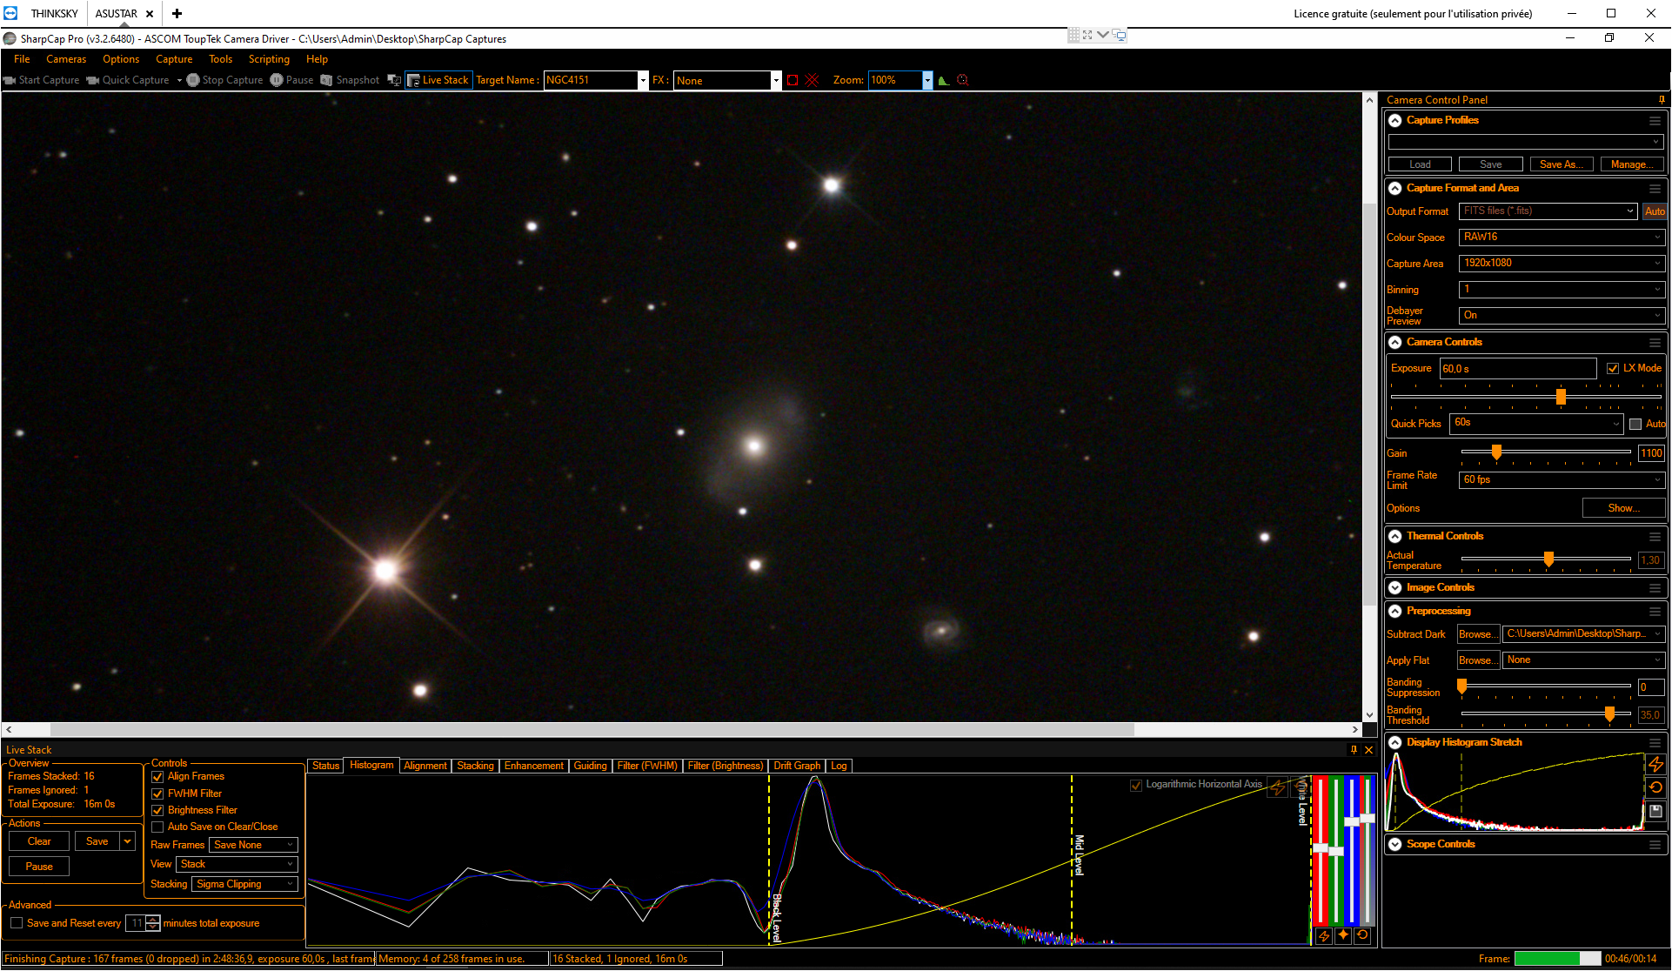Viewport: 1672px width, 971px height.
Task: Click the reset arrow icon in Display Histogram Stretch
Action: [1655, 787]
